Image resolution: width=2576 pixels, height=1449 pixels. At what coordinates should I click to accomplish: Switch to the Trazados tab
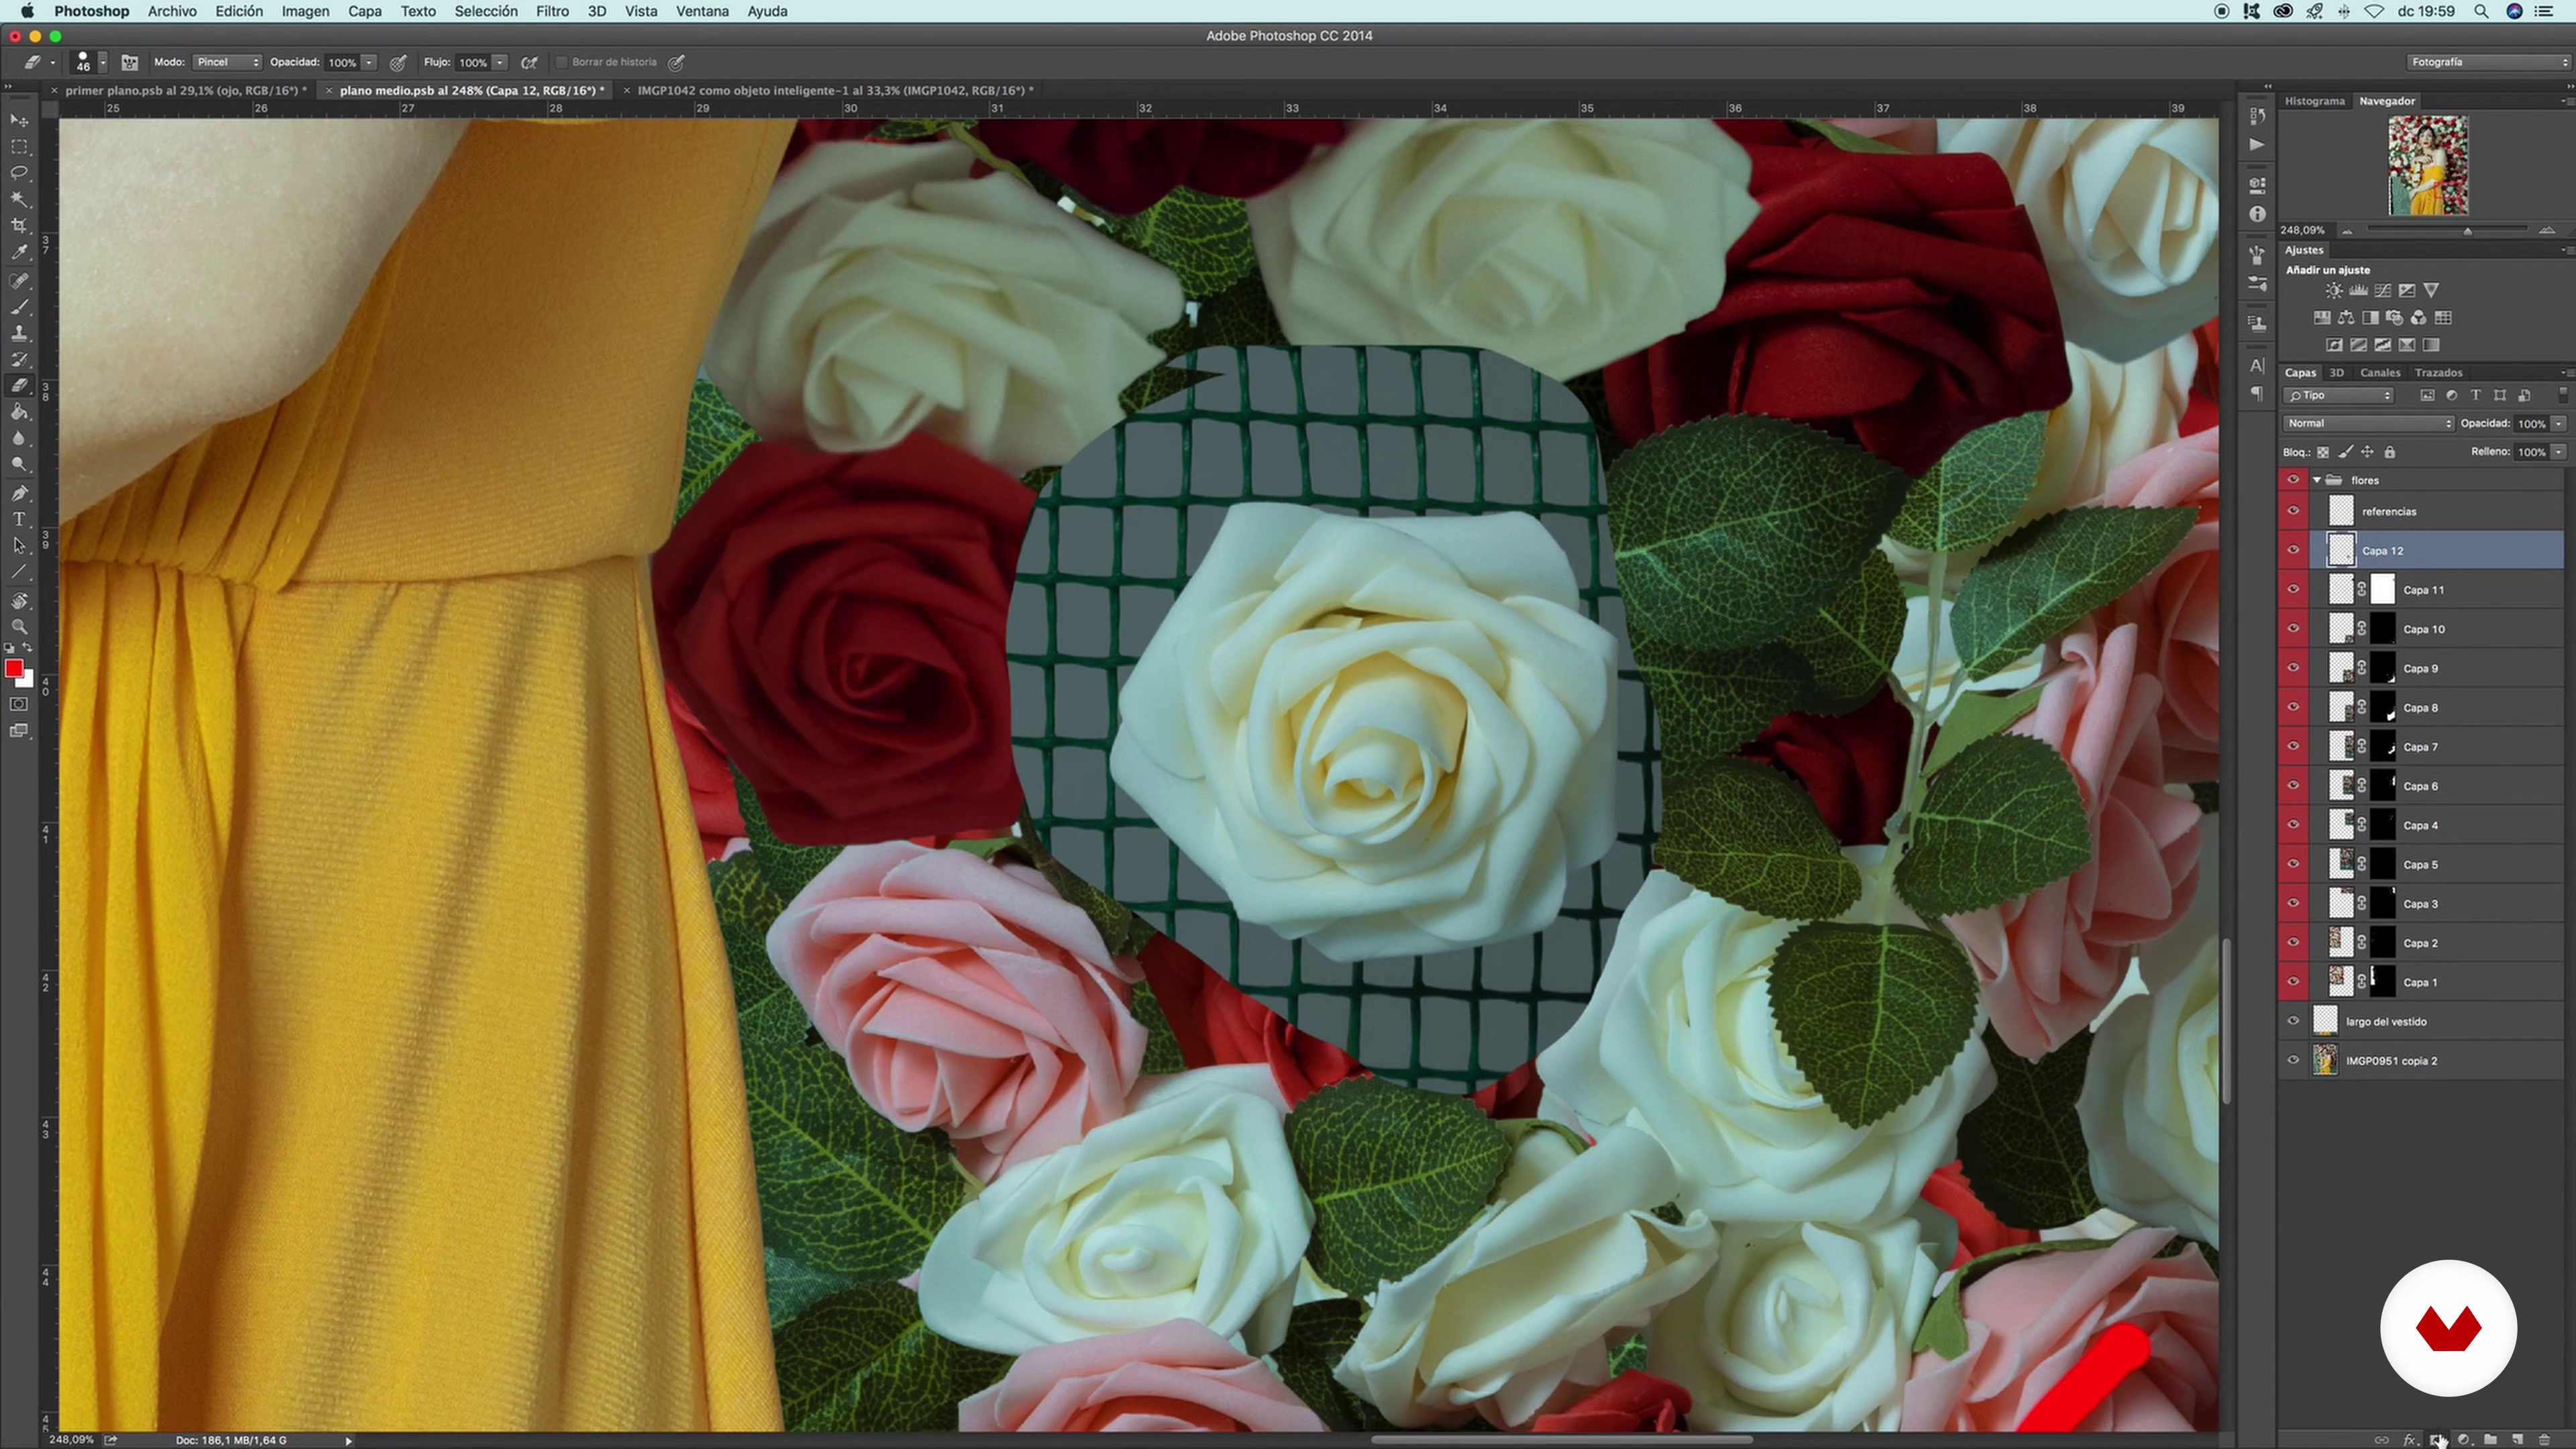click(2438, 373)
